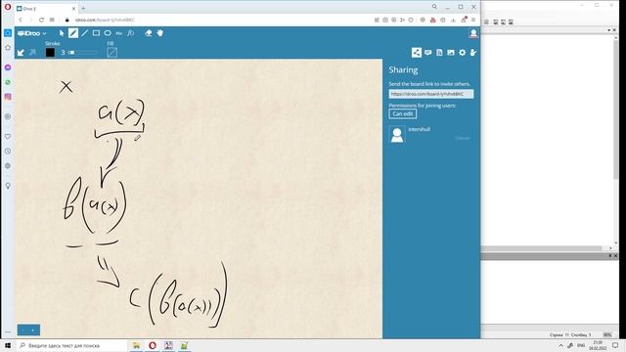Click the first toolbar icon in the right window

point(486,22)
